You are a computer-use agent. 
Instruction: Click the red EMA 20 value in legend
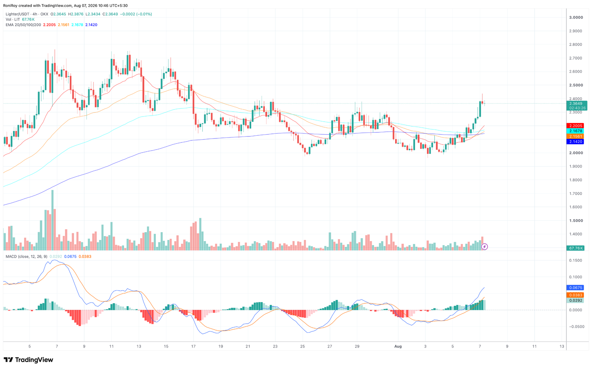coord(49,25)
